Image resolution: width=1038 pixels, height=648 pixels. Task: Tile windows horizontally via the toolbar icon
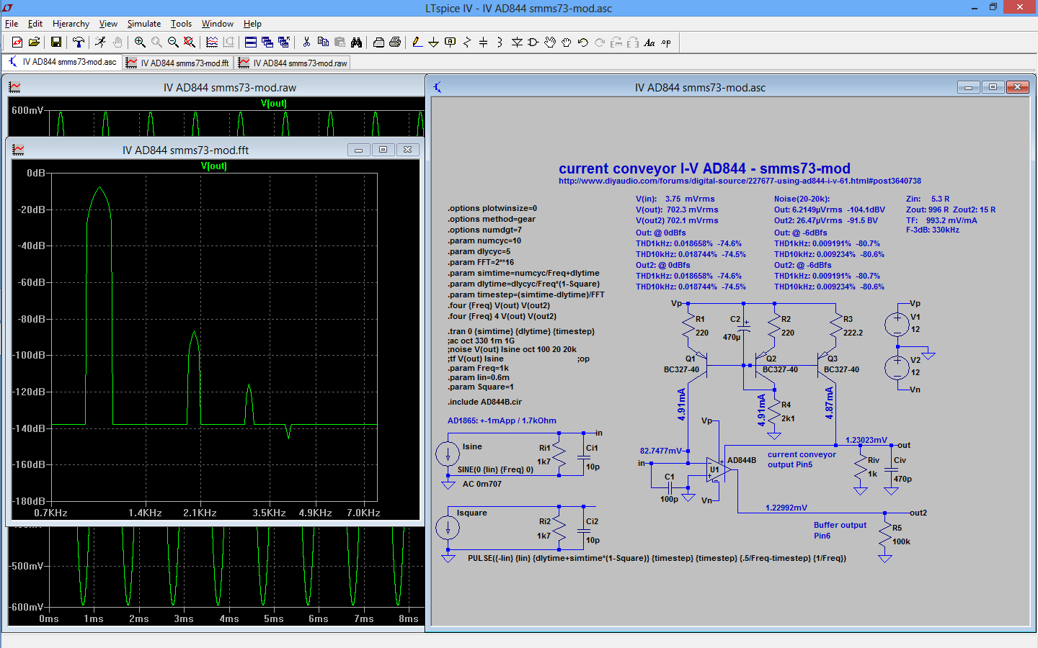(x=251, y=42)
